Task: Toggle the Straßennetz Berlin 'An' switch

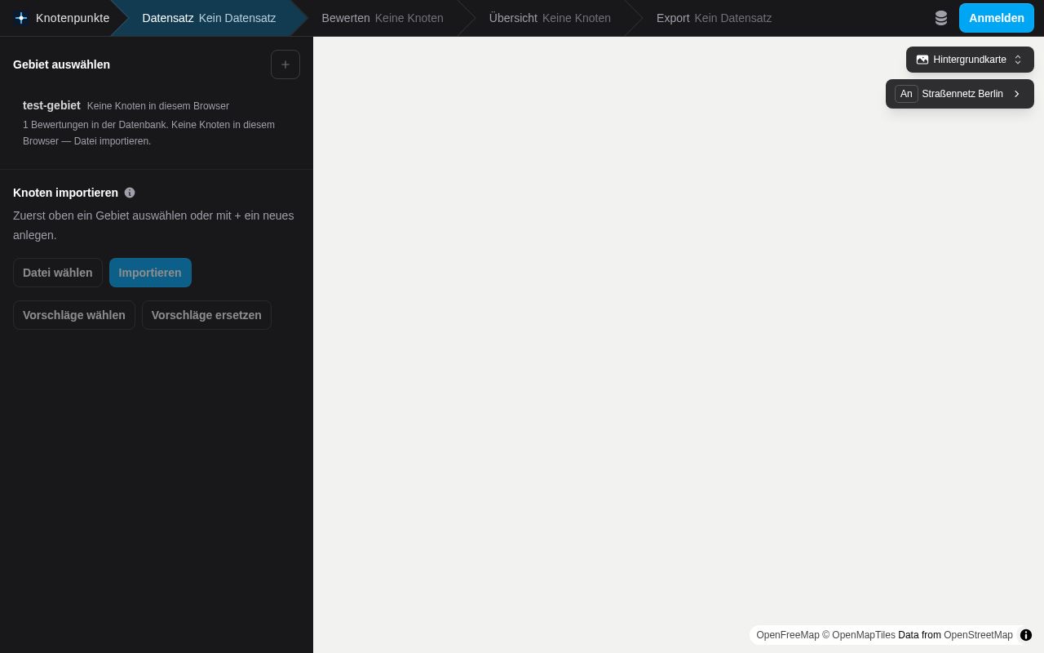Action: (x=906, y=94)
